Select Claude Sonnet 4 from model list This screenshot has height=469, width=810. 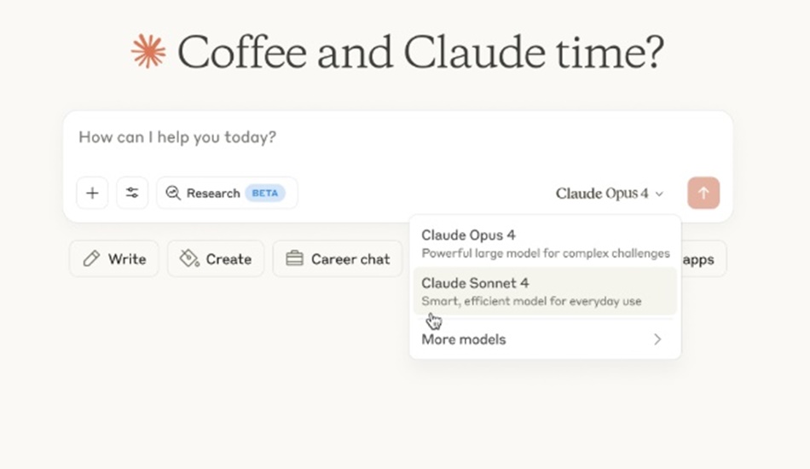(545, 292)
